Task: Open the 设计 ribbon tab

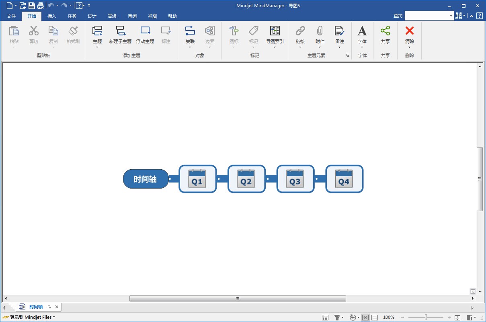Action: [x=92, y=16]
